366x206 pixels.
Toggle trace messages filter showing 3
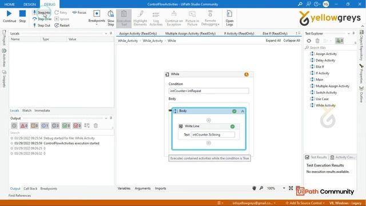[55, 126]
